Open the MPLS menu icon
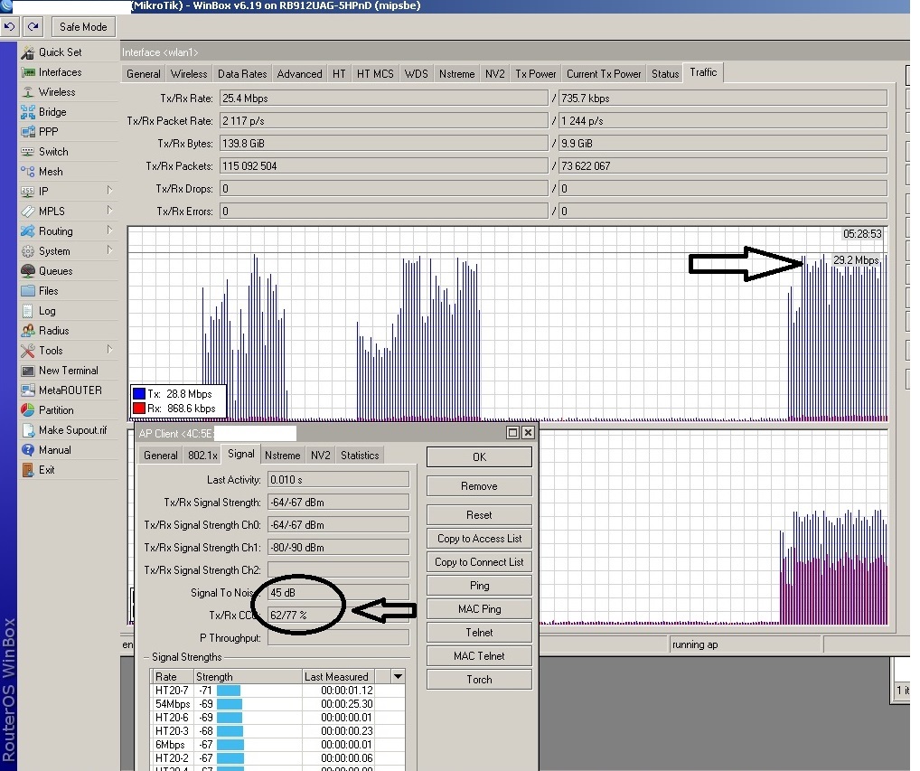Image resolution: width=920 pixels, height=771 pixels. point(28,212)
